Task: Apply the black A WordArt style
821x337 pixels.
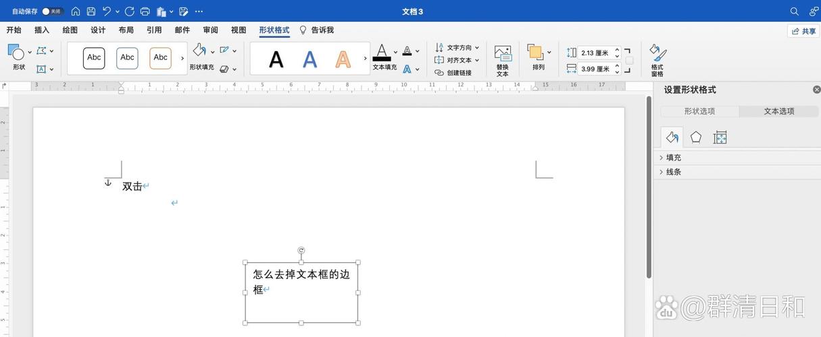Action: coord(276,59)
